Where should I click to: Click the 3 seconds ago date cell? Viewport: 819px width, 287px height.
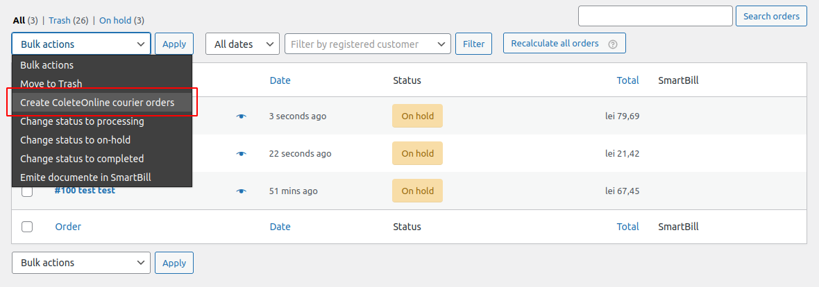tap(298, 116)
